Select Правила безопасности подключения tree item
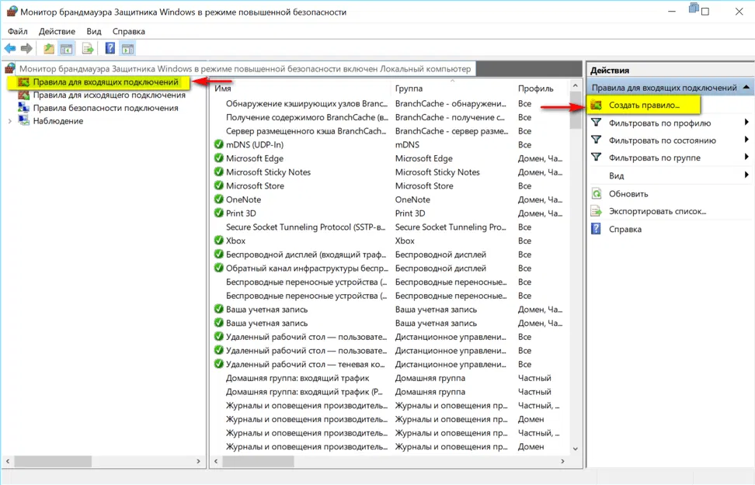Viewport: 755px width, 485px height. 106,108
